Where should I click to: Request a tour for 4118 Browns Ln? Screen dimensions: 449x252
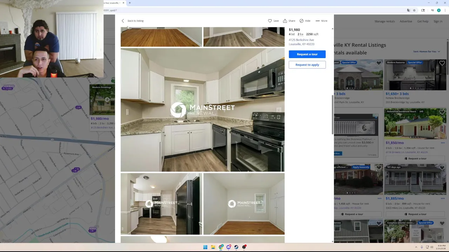415,159
